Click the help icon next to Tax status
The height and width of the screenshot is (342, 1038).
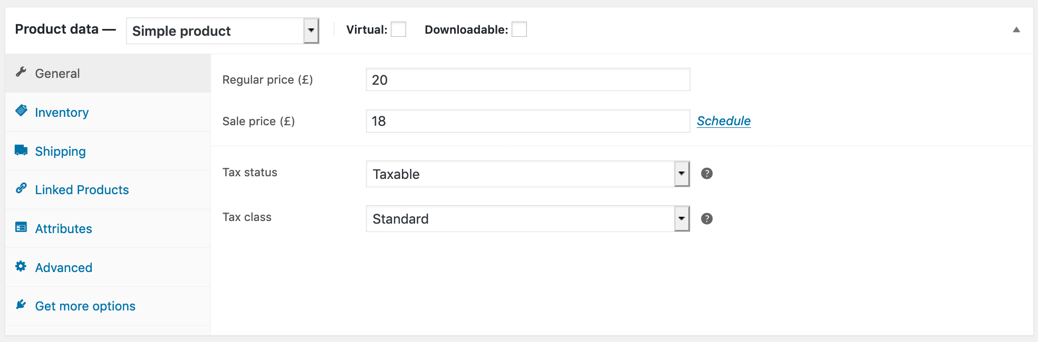pyautogui.click(x=707, y=173)
